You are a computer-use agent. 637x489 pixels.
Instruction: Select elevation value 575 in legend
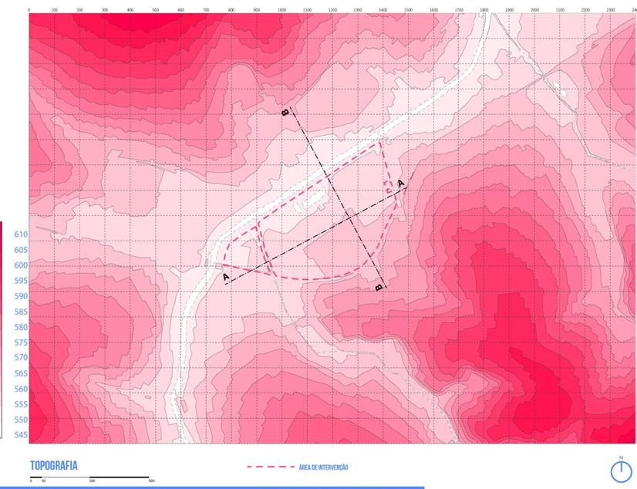coord(21,342)
